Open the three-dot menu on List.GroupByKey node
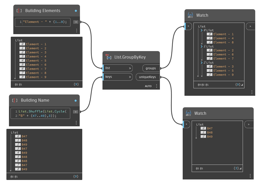The width and height of the screenshot is (267, 191). 157,86
